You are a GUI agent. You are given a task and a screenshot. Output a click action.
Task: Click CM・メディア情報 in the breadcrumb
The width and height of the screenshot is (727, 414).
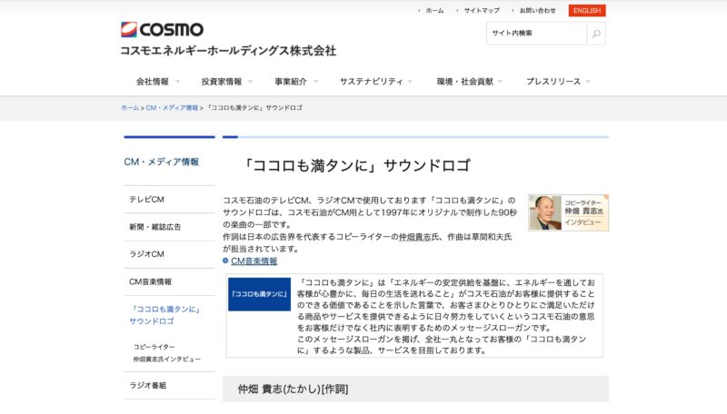click(172, 108)
